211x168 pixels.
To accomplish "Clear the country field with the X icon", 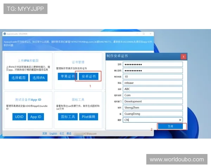I will point(180,120).
